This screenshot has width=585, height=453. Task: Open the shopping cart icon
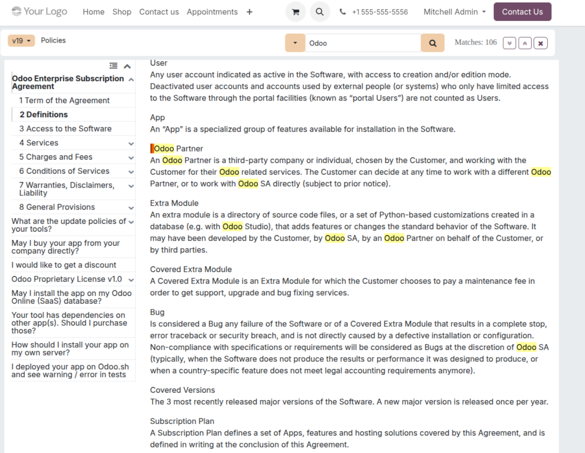coord(296,12)
